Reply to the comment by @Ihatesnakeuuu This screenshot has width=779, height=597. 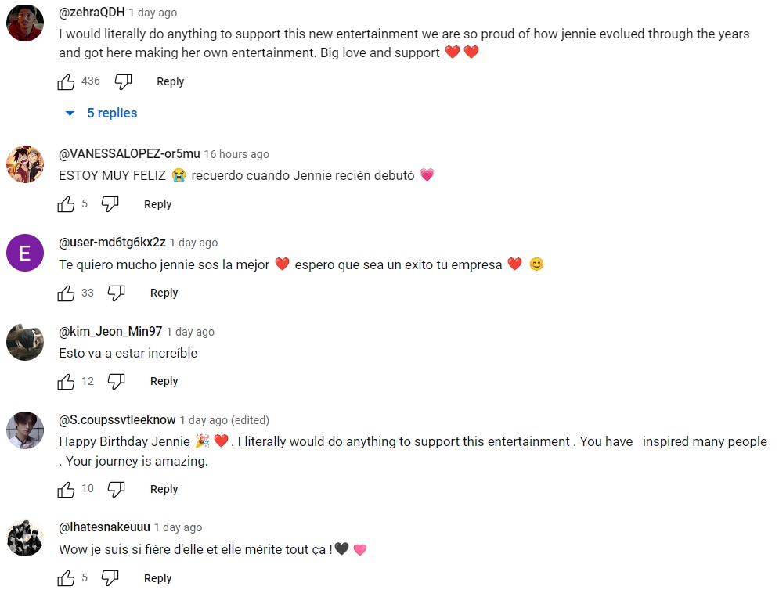click(157, 578)
